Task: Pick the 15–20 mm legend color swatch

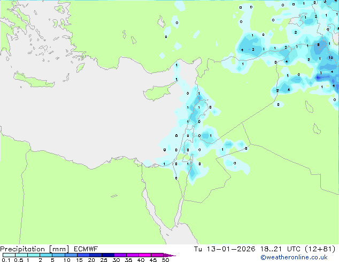Action: (x=83, y=255)
